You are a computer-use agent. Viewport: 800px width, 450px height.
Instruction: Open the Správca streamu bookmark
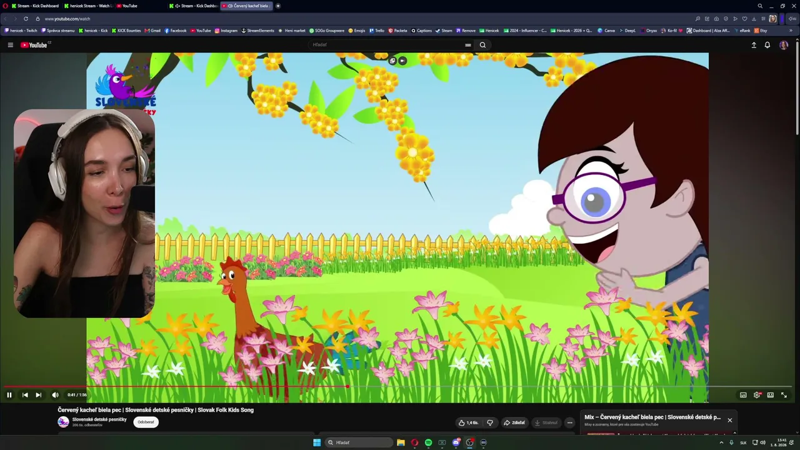tap(58, 30)
